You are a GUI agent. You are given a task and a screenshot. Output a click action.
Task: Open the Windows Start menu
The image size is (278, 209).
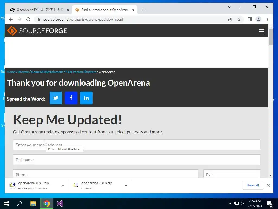pyautogui.click(x=7, y=204)
